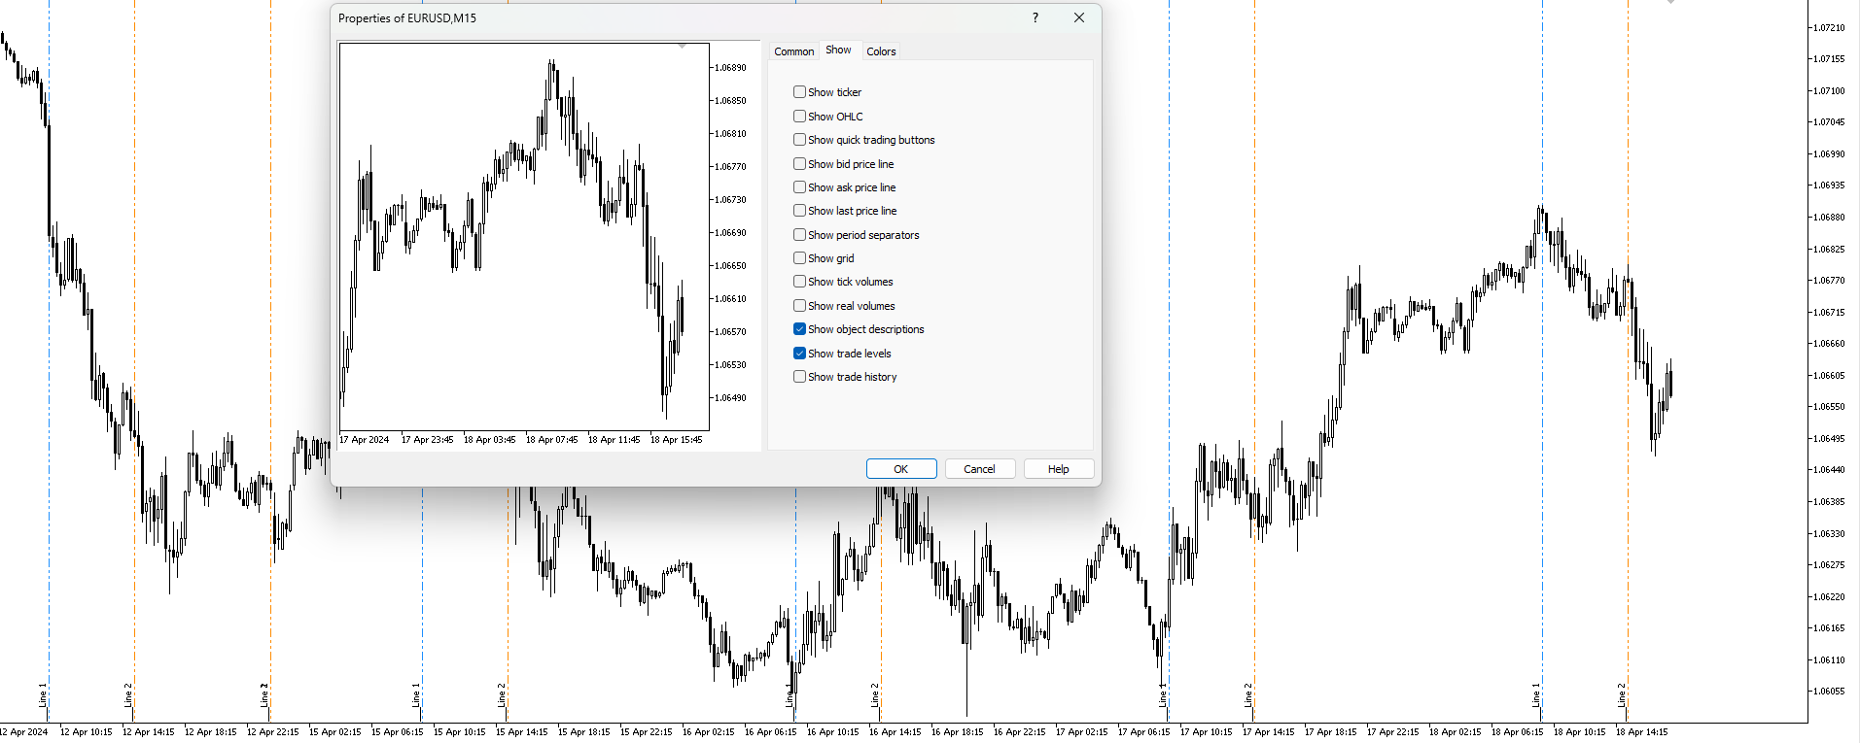Check Show bid price line
The height and width of the screenshot is (743, 1860).
799,164
